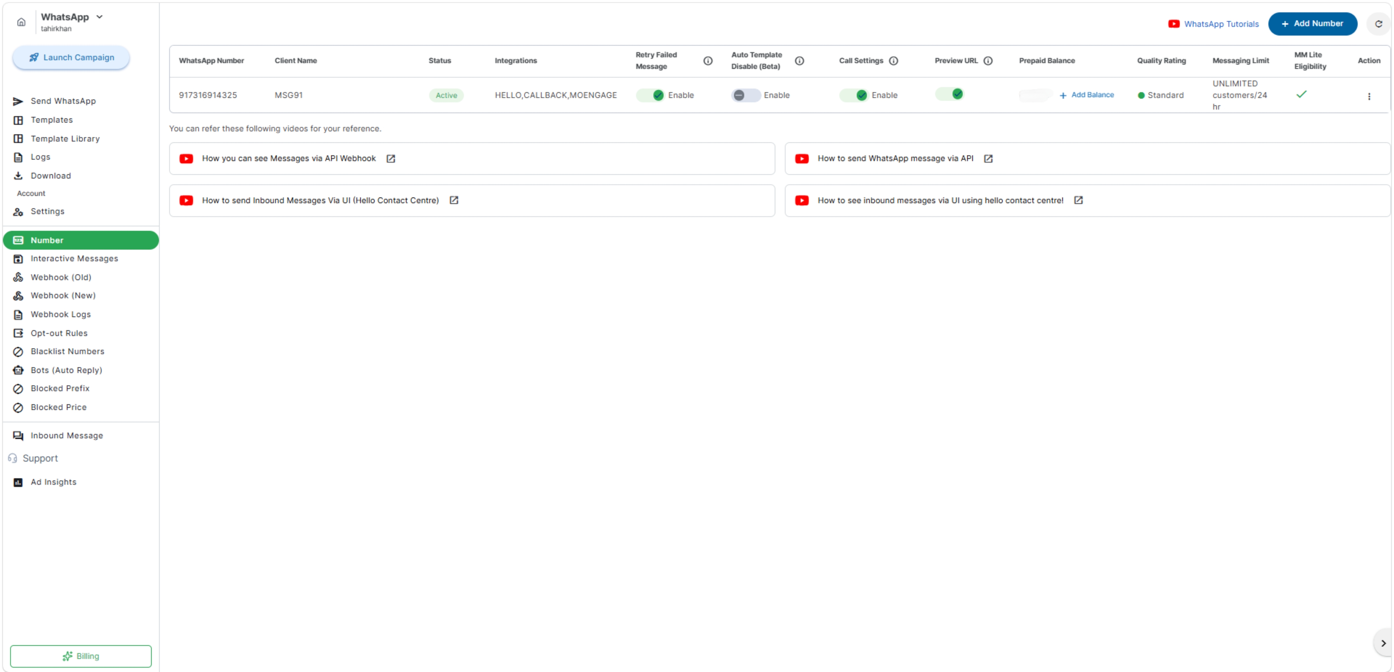Viewport: 1394px width, 672px height.
Task: Click the home icon
Action: (21, 22)
